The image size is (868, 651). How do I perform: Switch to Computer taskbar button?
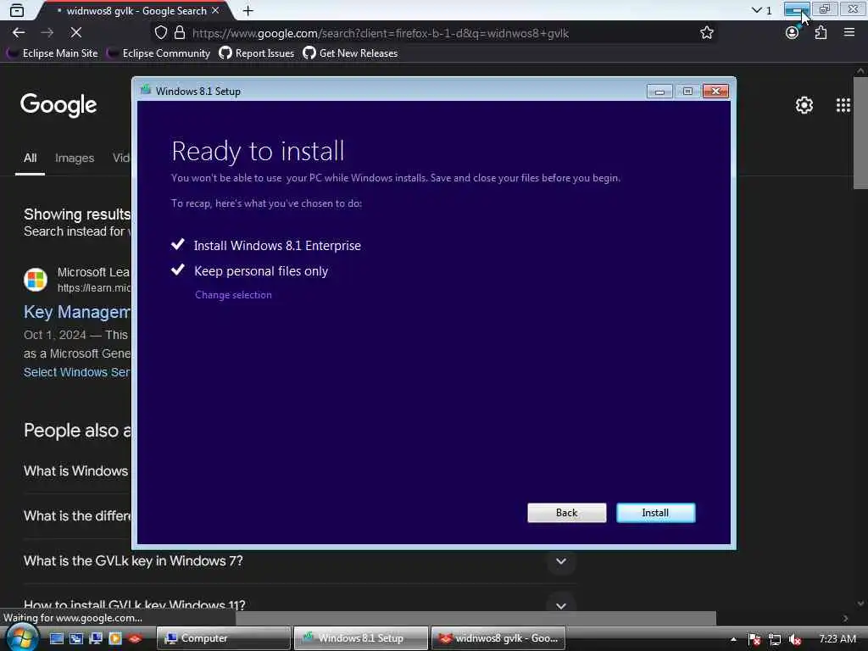pos(224,638)
